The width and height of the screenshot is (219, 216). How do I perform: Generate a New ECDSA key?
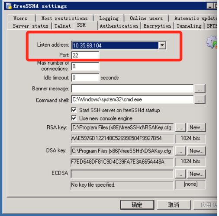tap(196, 174)
